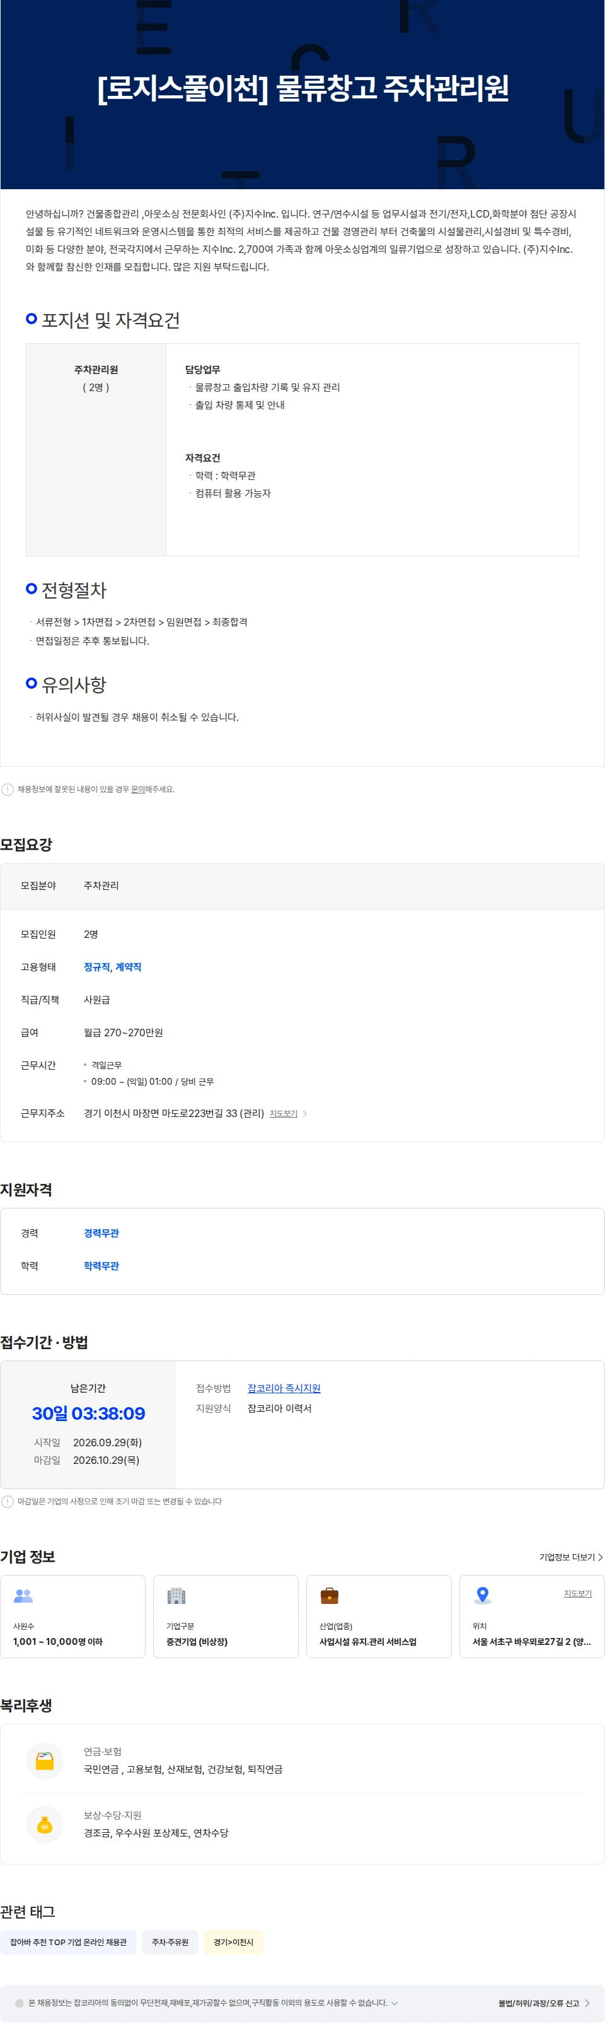Click address 서울 서초구 바우뫼로27길 2
This screenshot has width=605, height=2036.
(531, 1642)
